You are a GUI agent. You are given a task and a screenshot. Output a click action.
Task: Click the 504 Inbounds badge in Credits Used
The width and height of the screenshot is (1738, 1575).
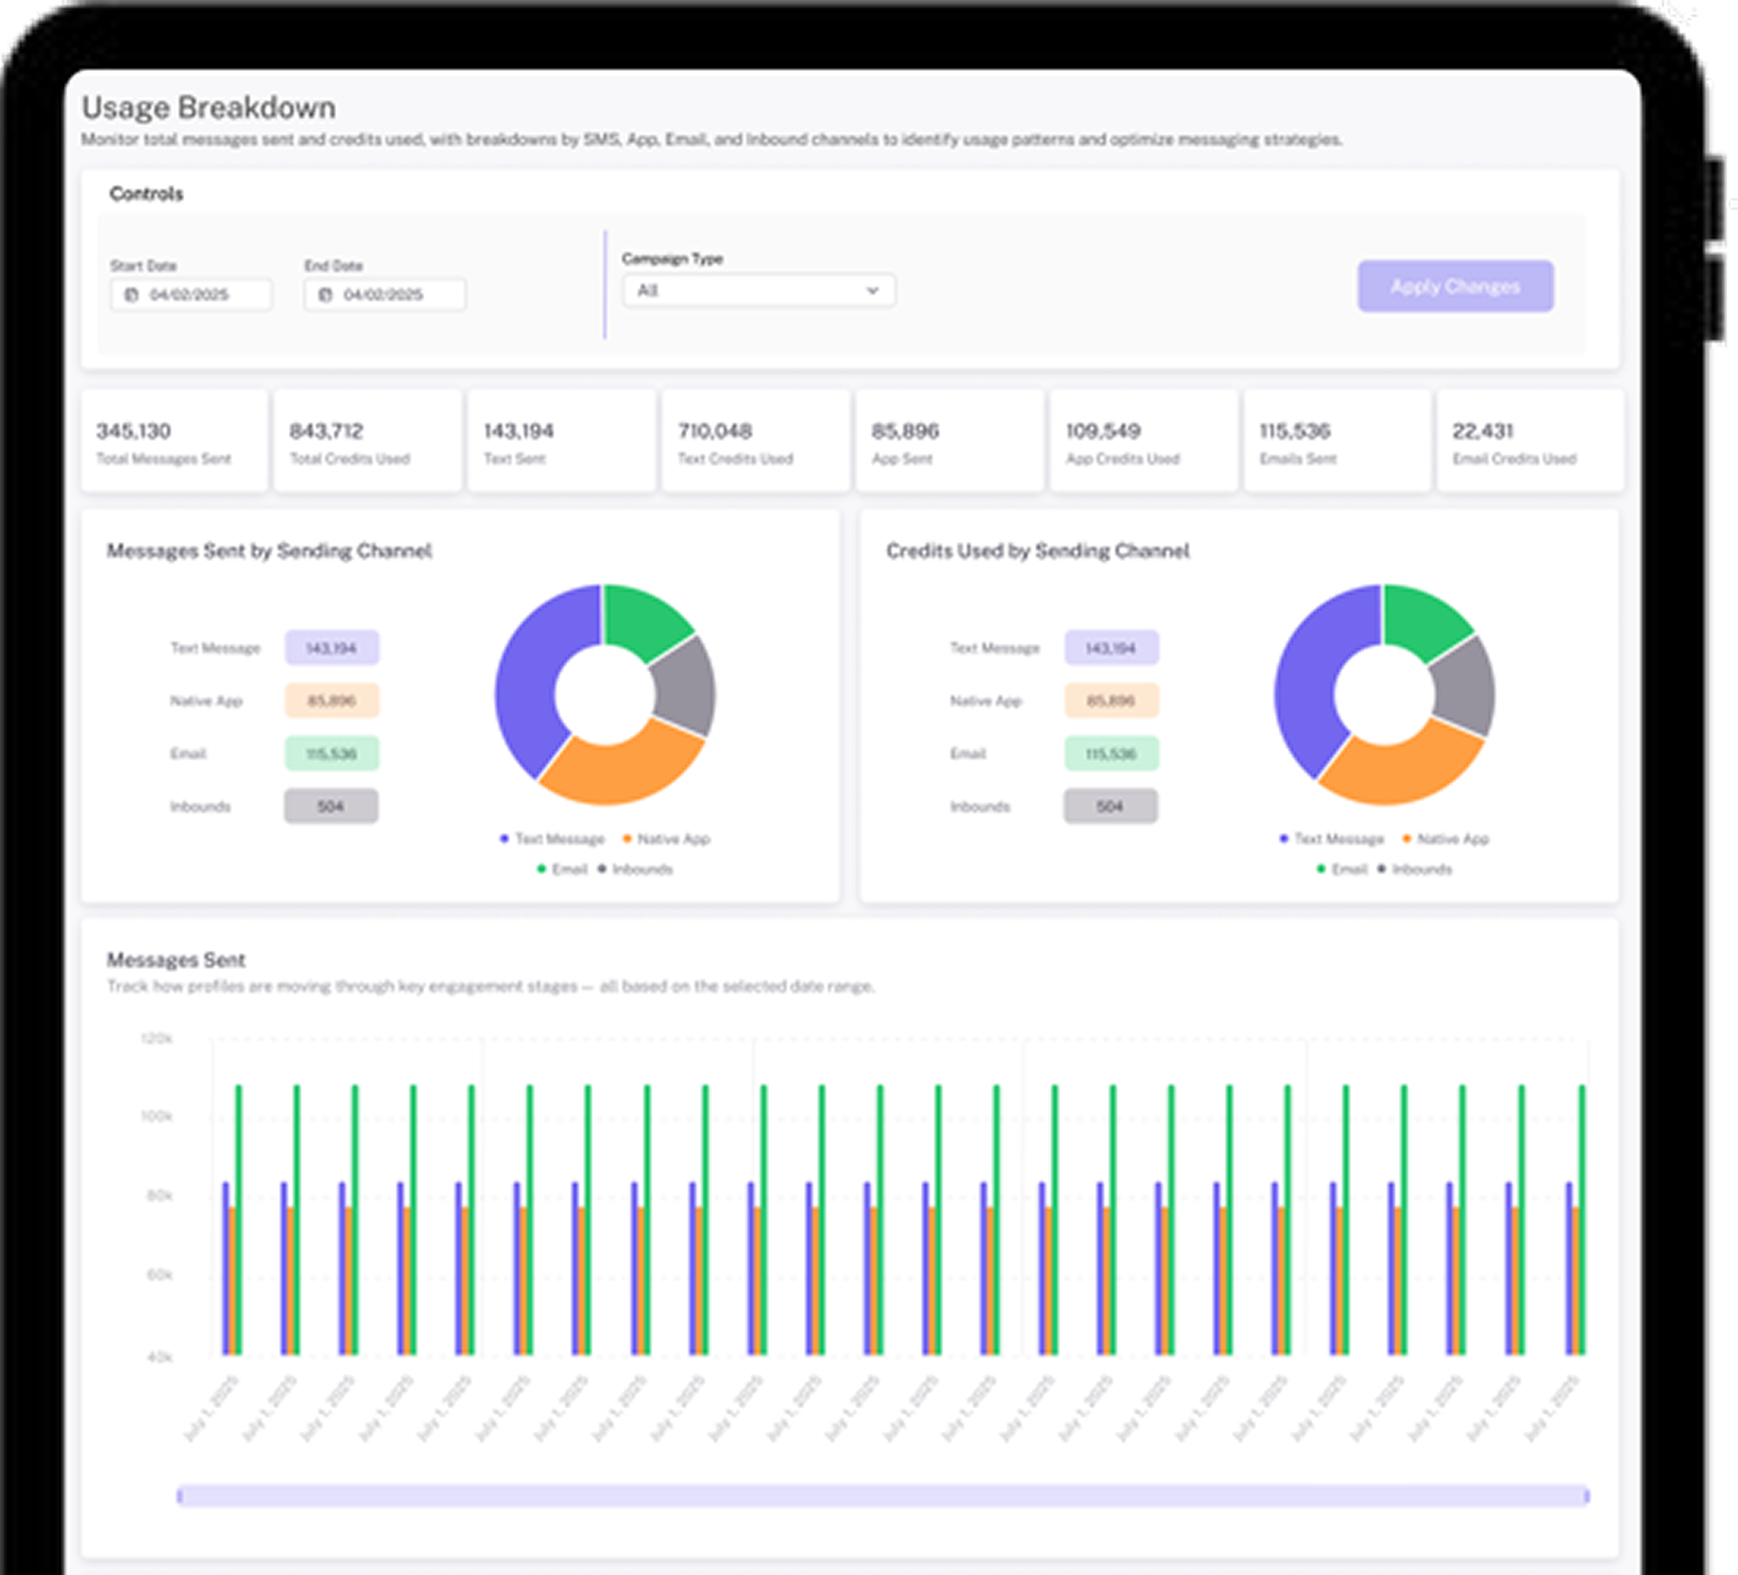click(1111, 807)
